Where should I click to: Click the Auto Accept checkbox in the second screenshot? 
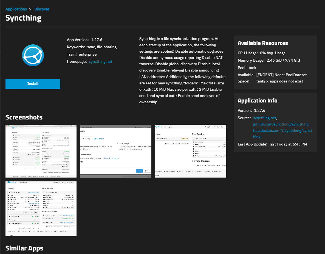(118, 143)
